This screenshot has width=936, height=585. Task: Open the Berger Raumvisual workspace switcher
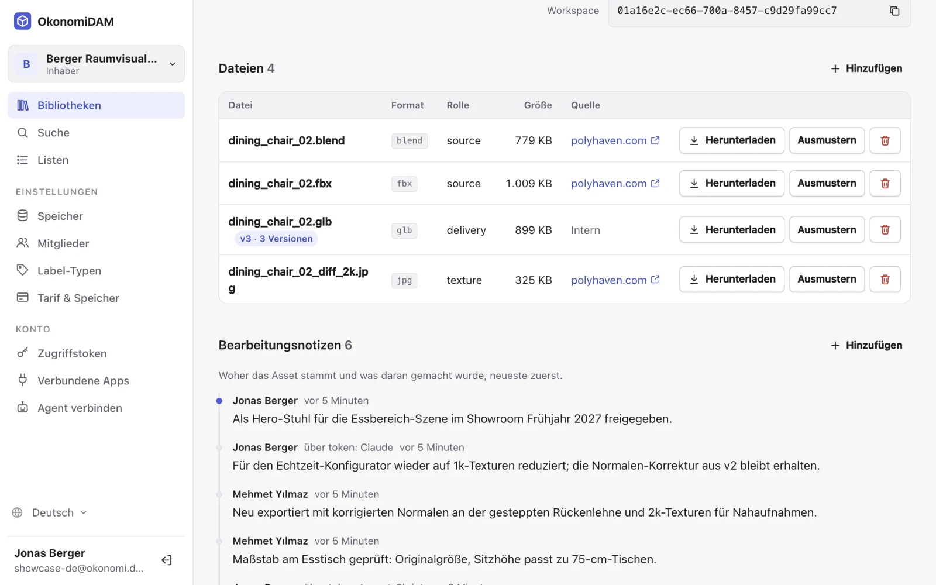point(96,64)
